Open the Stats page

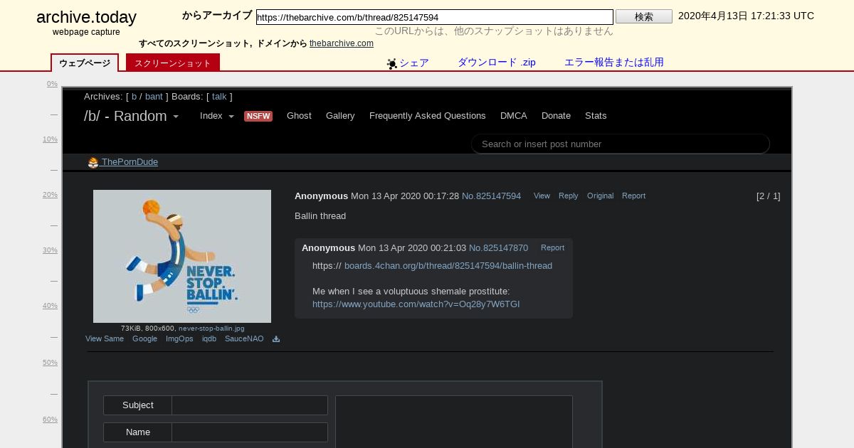point(596,116)
